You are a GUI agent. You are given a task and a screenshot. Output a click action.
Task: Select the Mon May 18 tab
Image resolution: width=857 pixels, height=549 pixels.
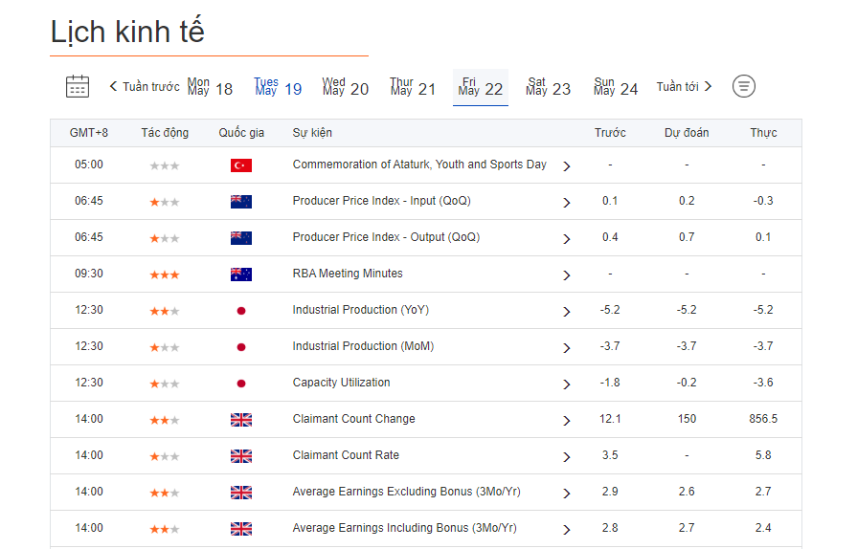point(210,87)
